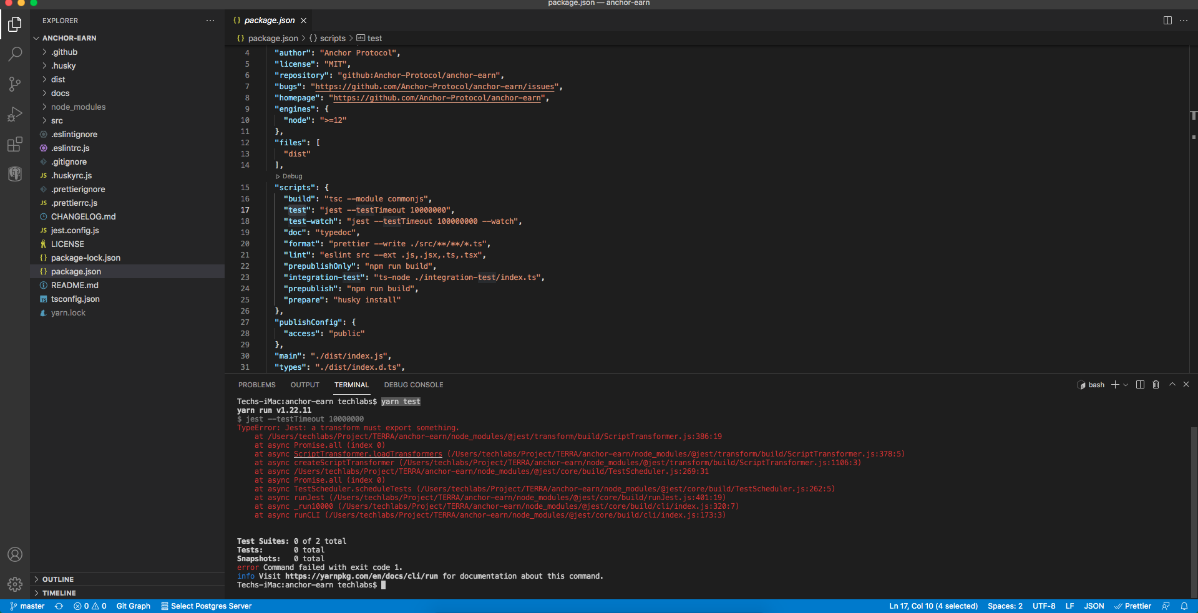This screenshot has height=613, width=1198.
Task: Open the terminal launch profile dropdown arrow
Action: 1126,385
